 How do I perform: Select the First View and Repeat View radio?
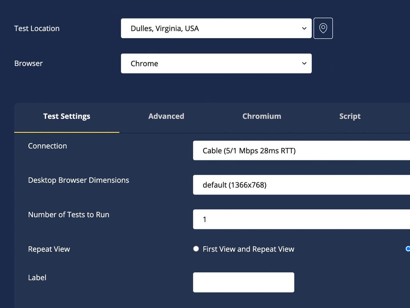196,249
